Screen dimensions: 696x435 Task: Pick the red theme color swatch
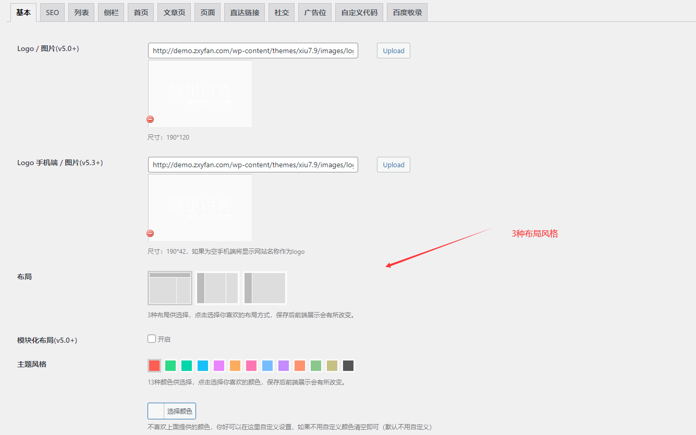(154, 366)
